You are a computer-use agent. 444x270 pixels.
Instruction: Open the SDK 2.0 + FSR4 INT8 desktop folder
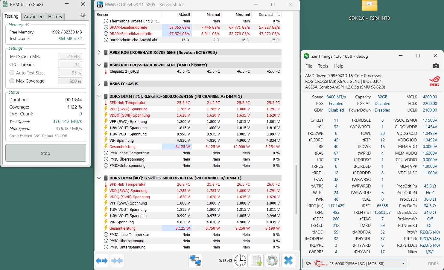pyautogui.click(x=370, y=11)
